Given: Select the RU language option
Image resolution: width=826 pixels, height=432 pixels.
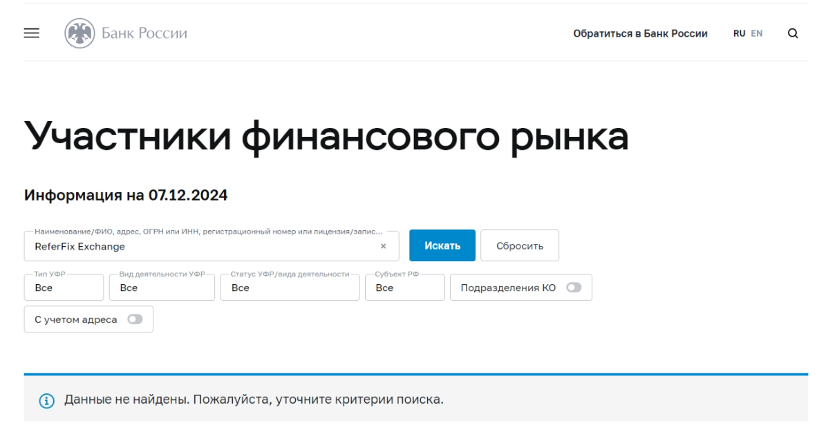Looking at the screenshot, I should click(741, 33).
